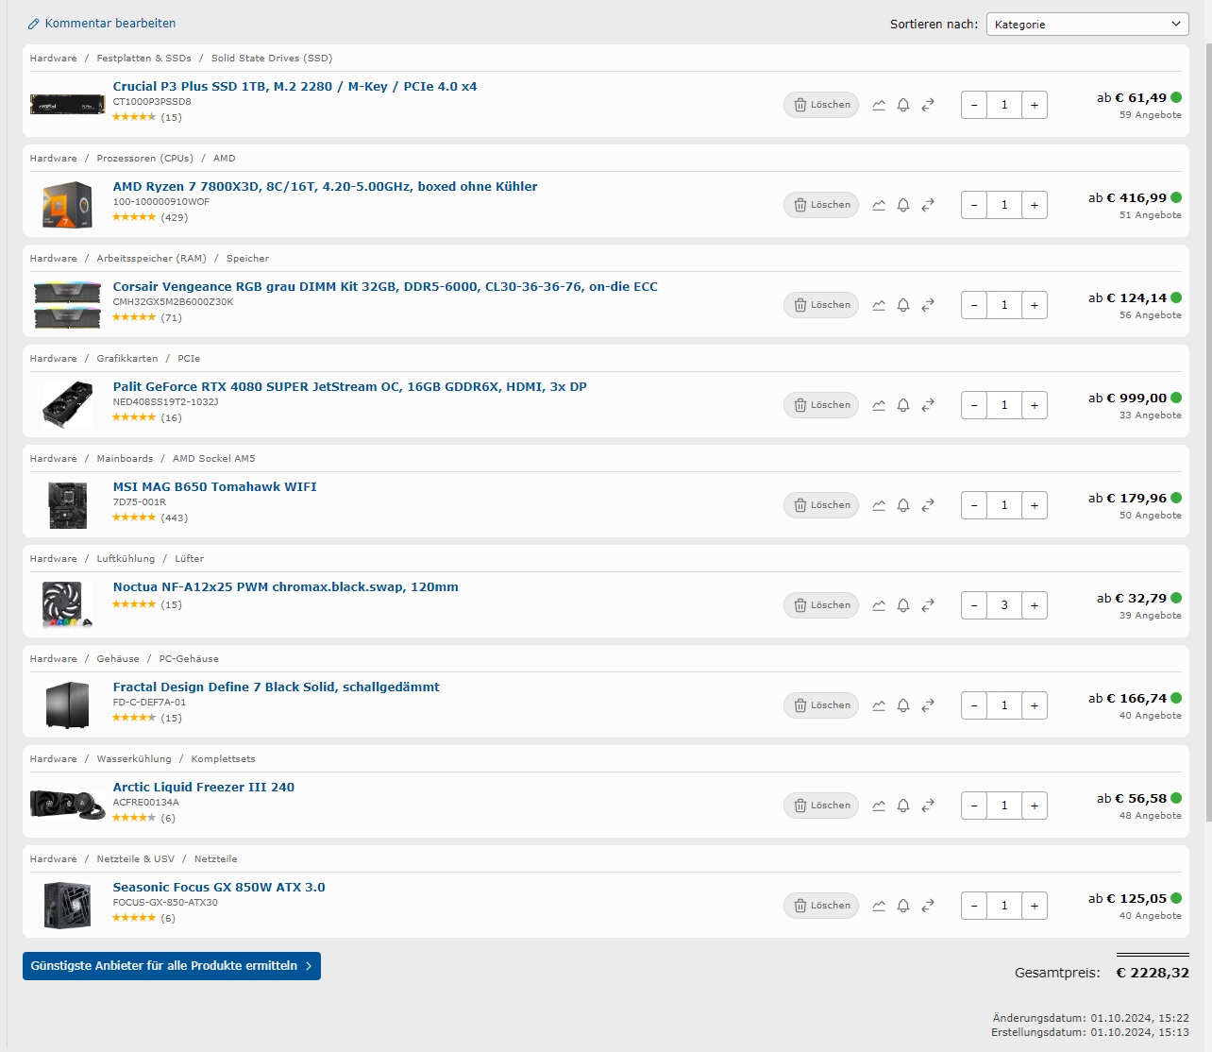Increase quantity of Noctua NF-A12x25 fans
This screenshot has height=1052, width=1212.
click(x=1035, y=605)
